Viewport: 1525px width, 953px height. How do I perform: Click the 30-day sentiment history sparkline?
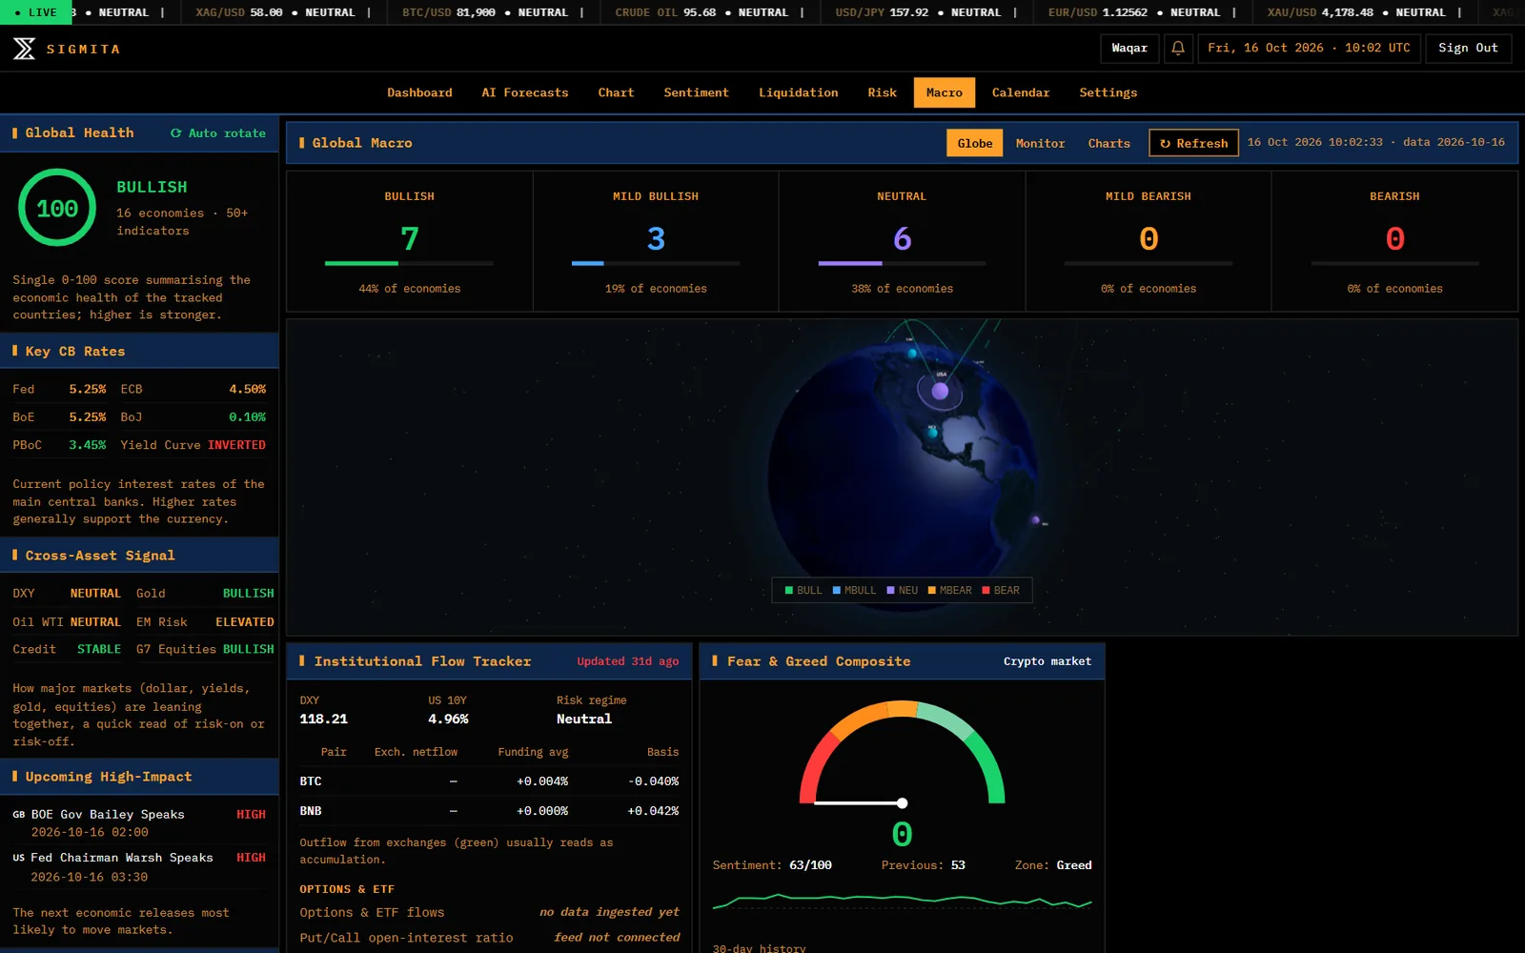(903, 901)
